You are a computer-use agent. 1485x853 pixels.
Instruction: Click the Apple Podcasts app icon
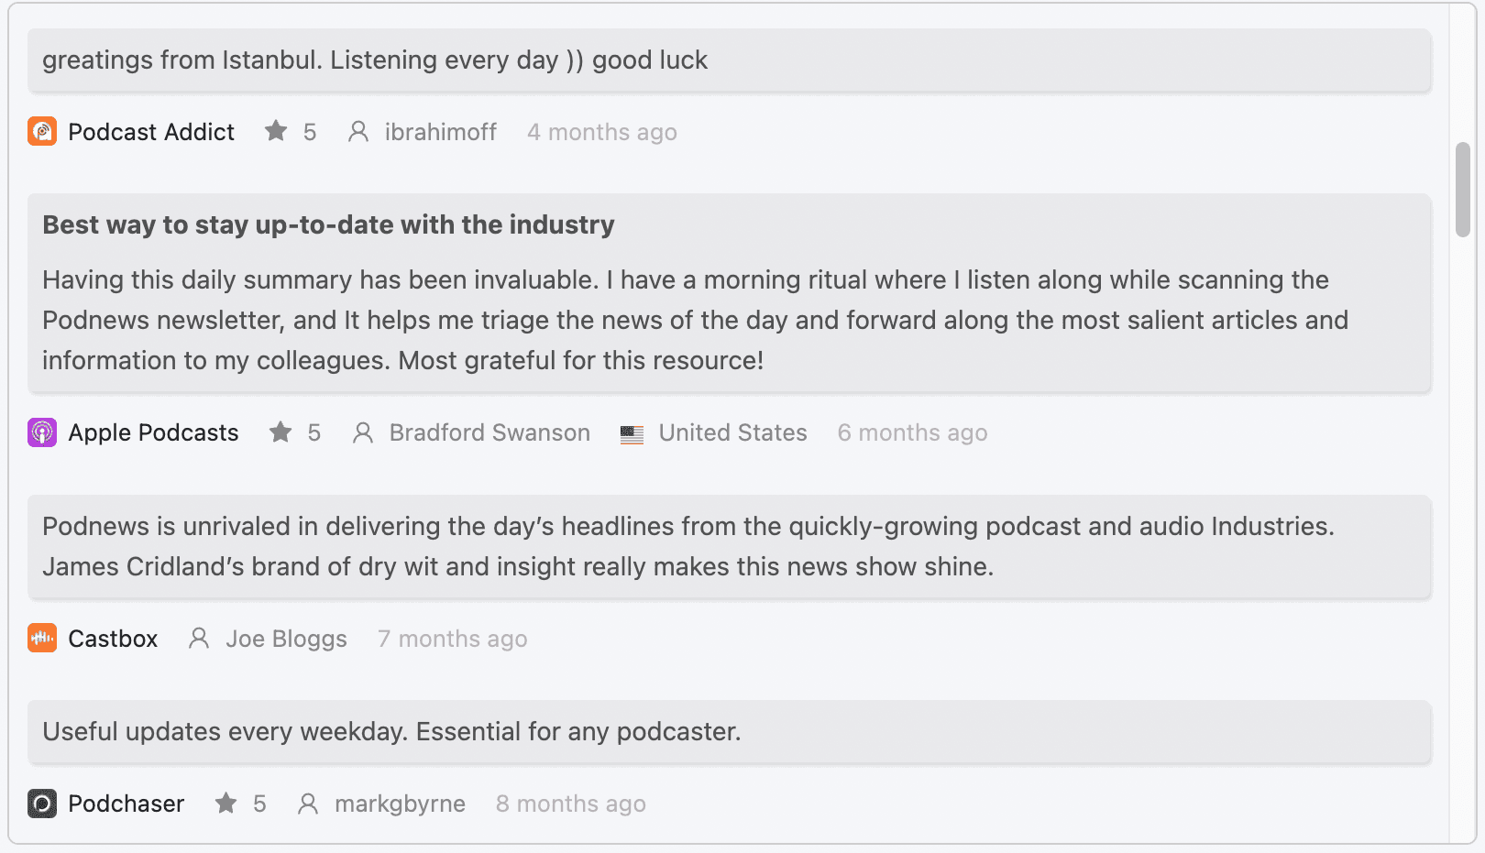pos(40,432)
